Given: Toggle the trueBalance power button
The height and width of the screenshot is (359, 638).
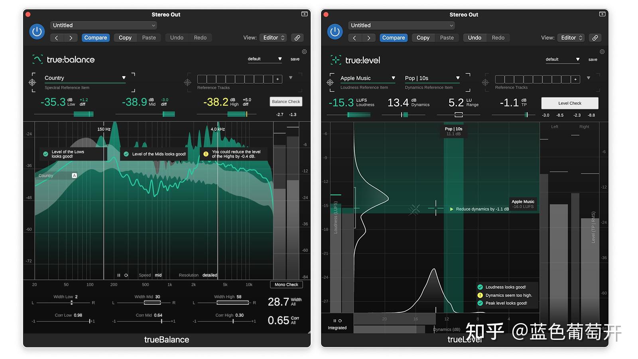Looking at the screenshot, I should point(37,32).
